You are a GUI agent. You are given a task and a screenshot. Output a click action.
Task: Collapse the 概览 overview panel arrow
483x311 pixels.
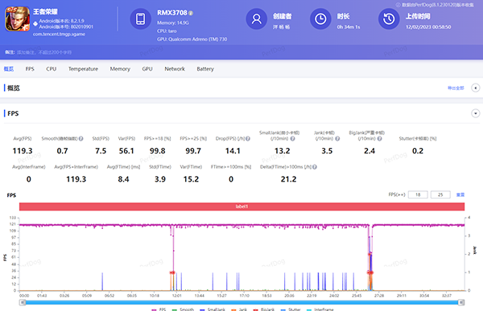(475, 88)
